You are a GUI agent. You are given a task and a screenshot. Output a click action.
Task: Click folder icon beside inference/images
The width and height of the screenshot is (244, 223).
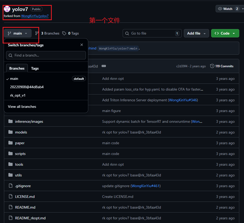11,121
